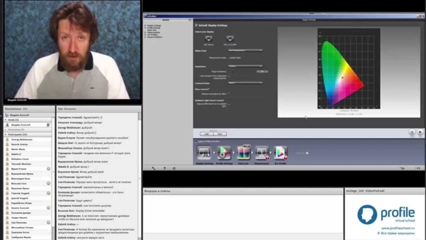Image resolution: width=426 pixels, height=240 pixels.
Task: Open the Patch set workflow step icon
Action: (x=244, y=153)
